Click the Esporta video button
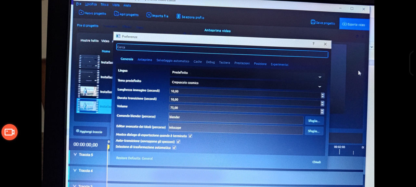Viewport: 416px width, 187px height. click(x=354, y=24)
